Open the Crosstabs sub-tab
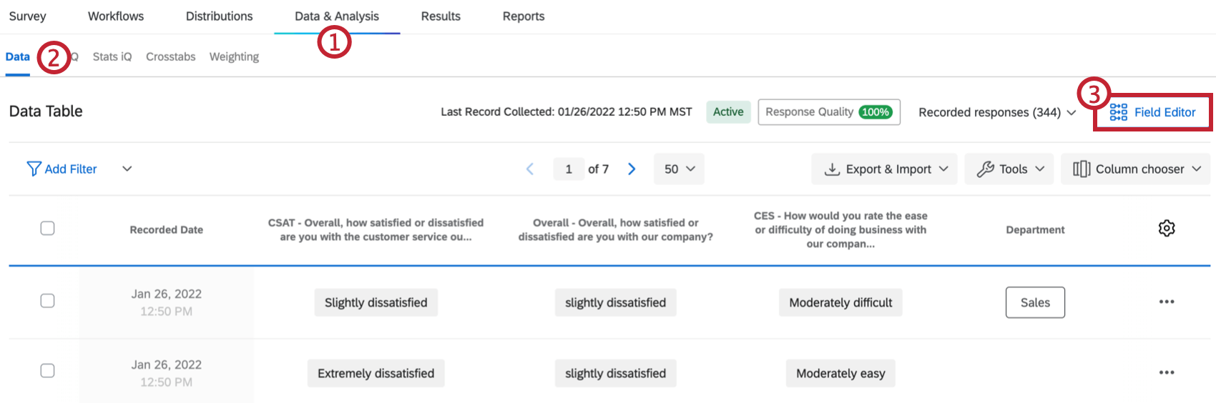The width and height of the screenshot is (1216, 403). [170, 56]
